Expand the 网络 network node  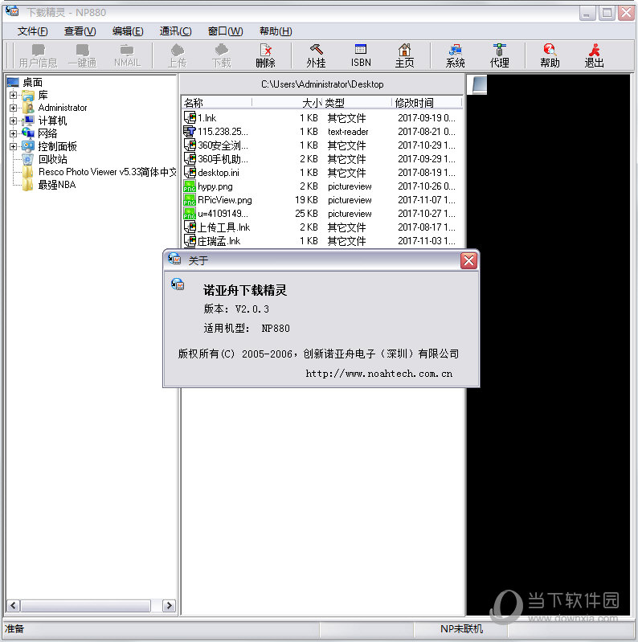click(x=13, y=133)
